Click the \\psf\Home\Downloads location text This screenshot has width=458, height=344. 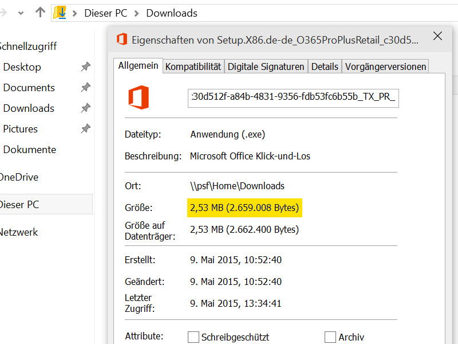237,186
